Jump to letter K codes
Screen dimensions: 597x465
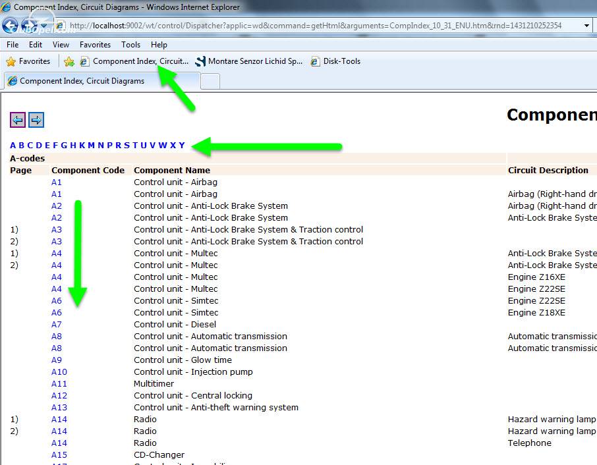click(82, 146)
